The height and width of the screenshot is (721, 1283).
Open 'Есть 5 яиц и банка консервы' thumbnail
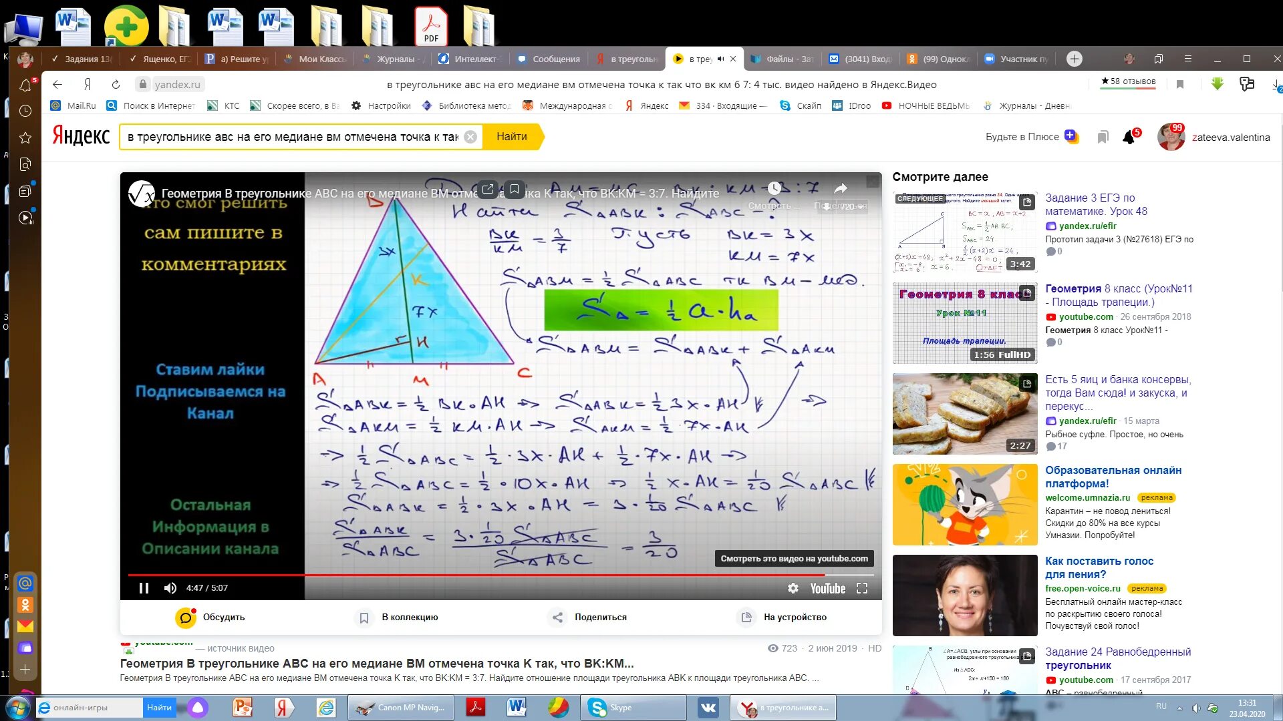click(x=965, y=414)
